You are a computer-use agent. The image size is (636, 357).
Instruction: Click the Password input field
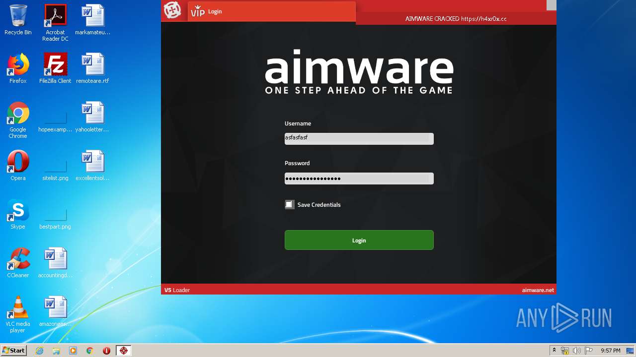(359, 178)
